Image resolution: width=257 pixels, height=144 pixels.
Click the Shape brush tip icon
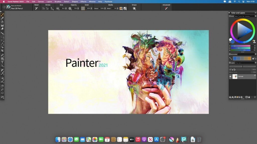coord(134,8)
